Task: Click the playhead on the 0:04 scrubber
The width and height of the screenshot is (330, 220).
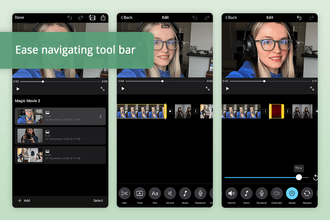Action: [x=162, y=81]
